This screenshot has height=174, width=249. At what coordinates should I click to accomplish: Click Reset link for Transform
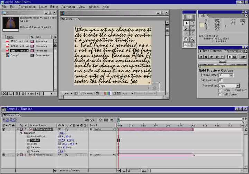click(x=62, y=133)
